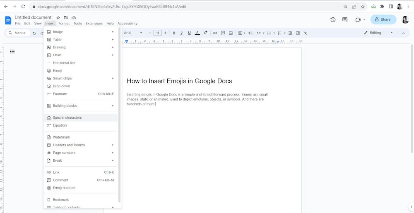Click the Share button
Viewport: 414px width, 213px height.
point(383,19)
